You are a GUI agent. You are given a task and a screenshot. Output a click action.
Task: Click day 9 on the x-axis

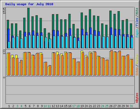[42, 106]
